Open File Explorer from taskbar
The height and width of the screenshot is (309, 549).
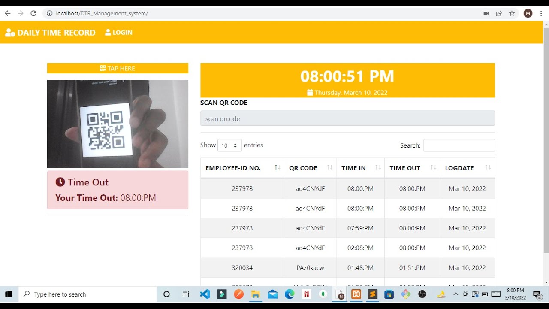click(x=256, y=294)
